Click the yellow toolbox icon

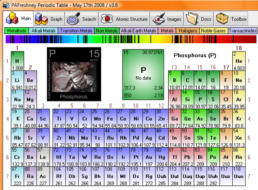pos(222,19)
